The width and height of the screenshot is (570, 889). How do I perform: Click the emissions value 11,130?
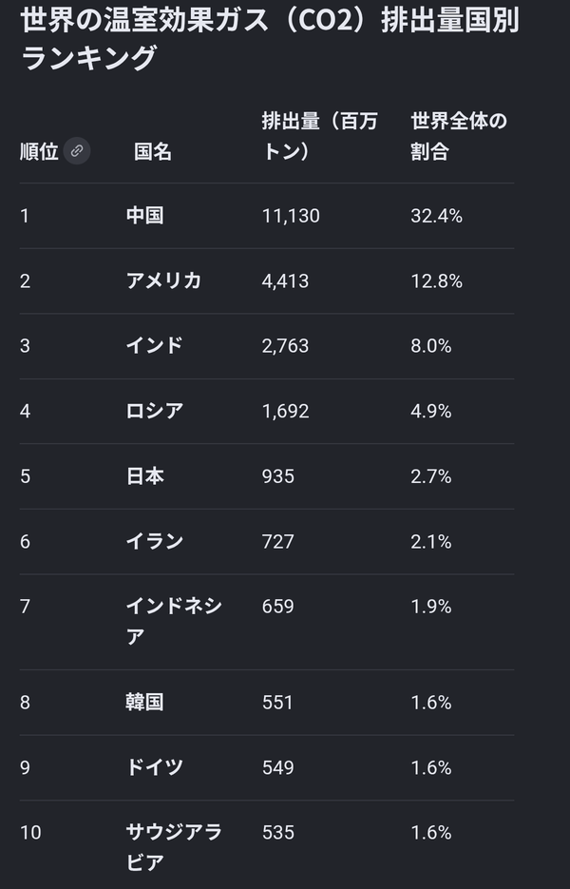point(291,216)
